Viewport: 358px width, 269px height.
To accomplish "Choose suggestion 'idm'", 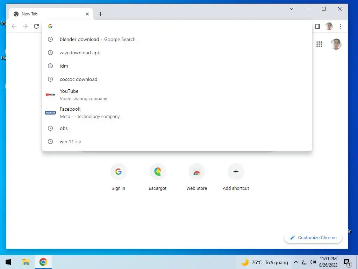I will point(177,66).
